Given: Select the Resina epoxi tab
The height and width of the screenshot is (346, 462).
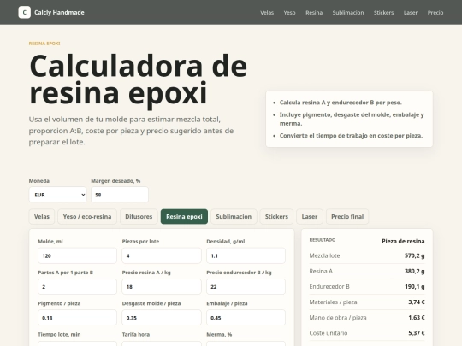Looking at the screenshot, I should coord(184,216).
